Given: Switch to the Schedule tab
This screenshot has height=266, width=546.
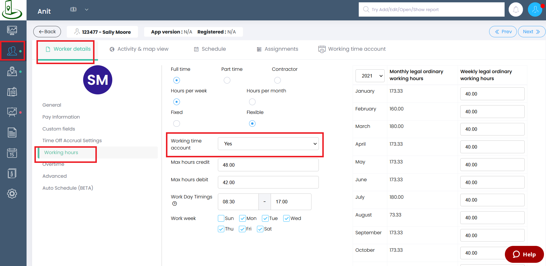Looking at the screenshot, I should click(x=210, y=49).
